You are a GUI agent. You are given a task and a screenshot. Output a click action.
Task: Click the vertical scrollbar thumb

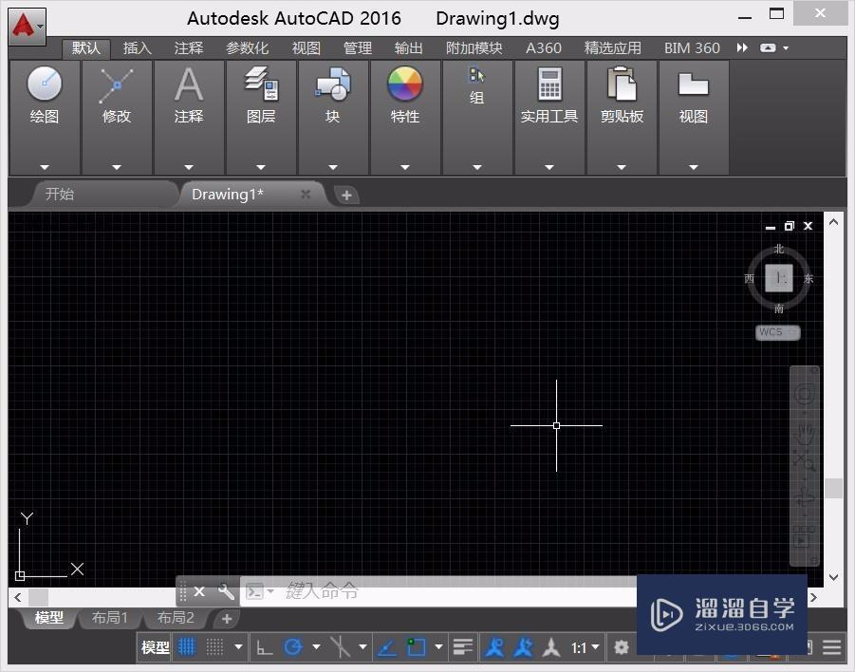coord(834,488)
